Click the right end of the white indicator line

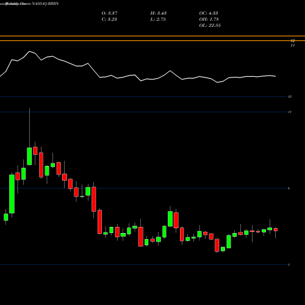(276, 76)
